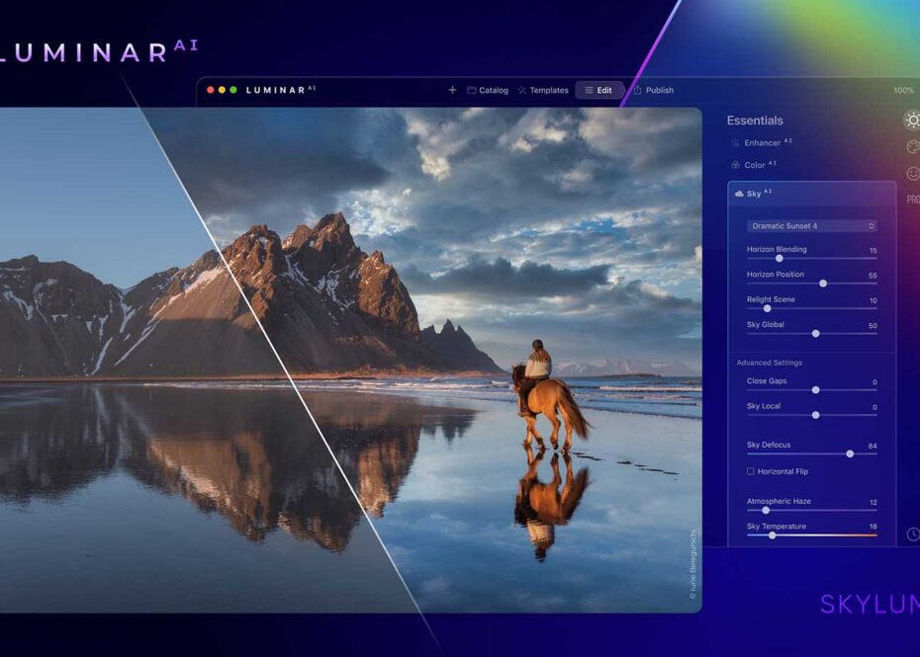Click the Sky Defocus value 84

pyautogui.click(x=873, y=446)
